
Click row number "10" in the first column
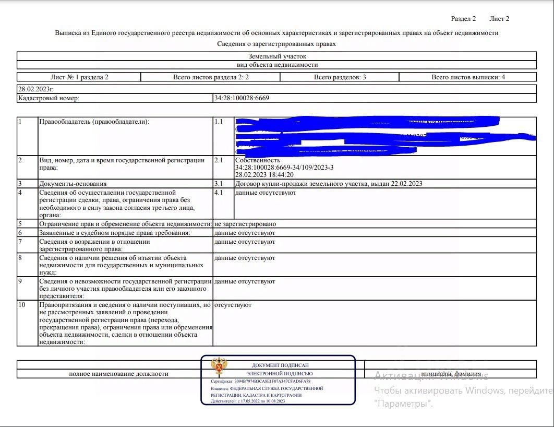tap(22, 305)
